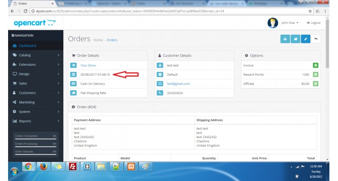Expand the Customers menu

[36, 93]
